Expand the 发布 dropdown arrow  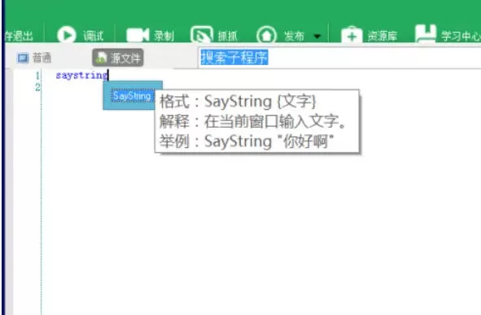(317, 37)
